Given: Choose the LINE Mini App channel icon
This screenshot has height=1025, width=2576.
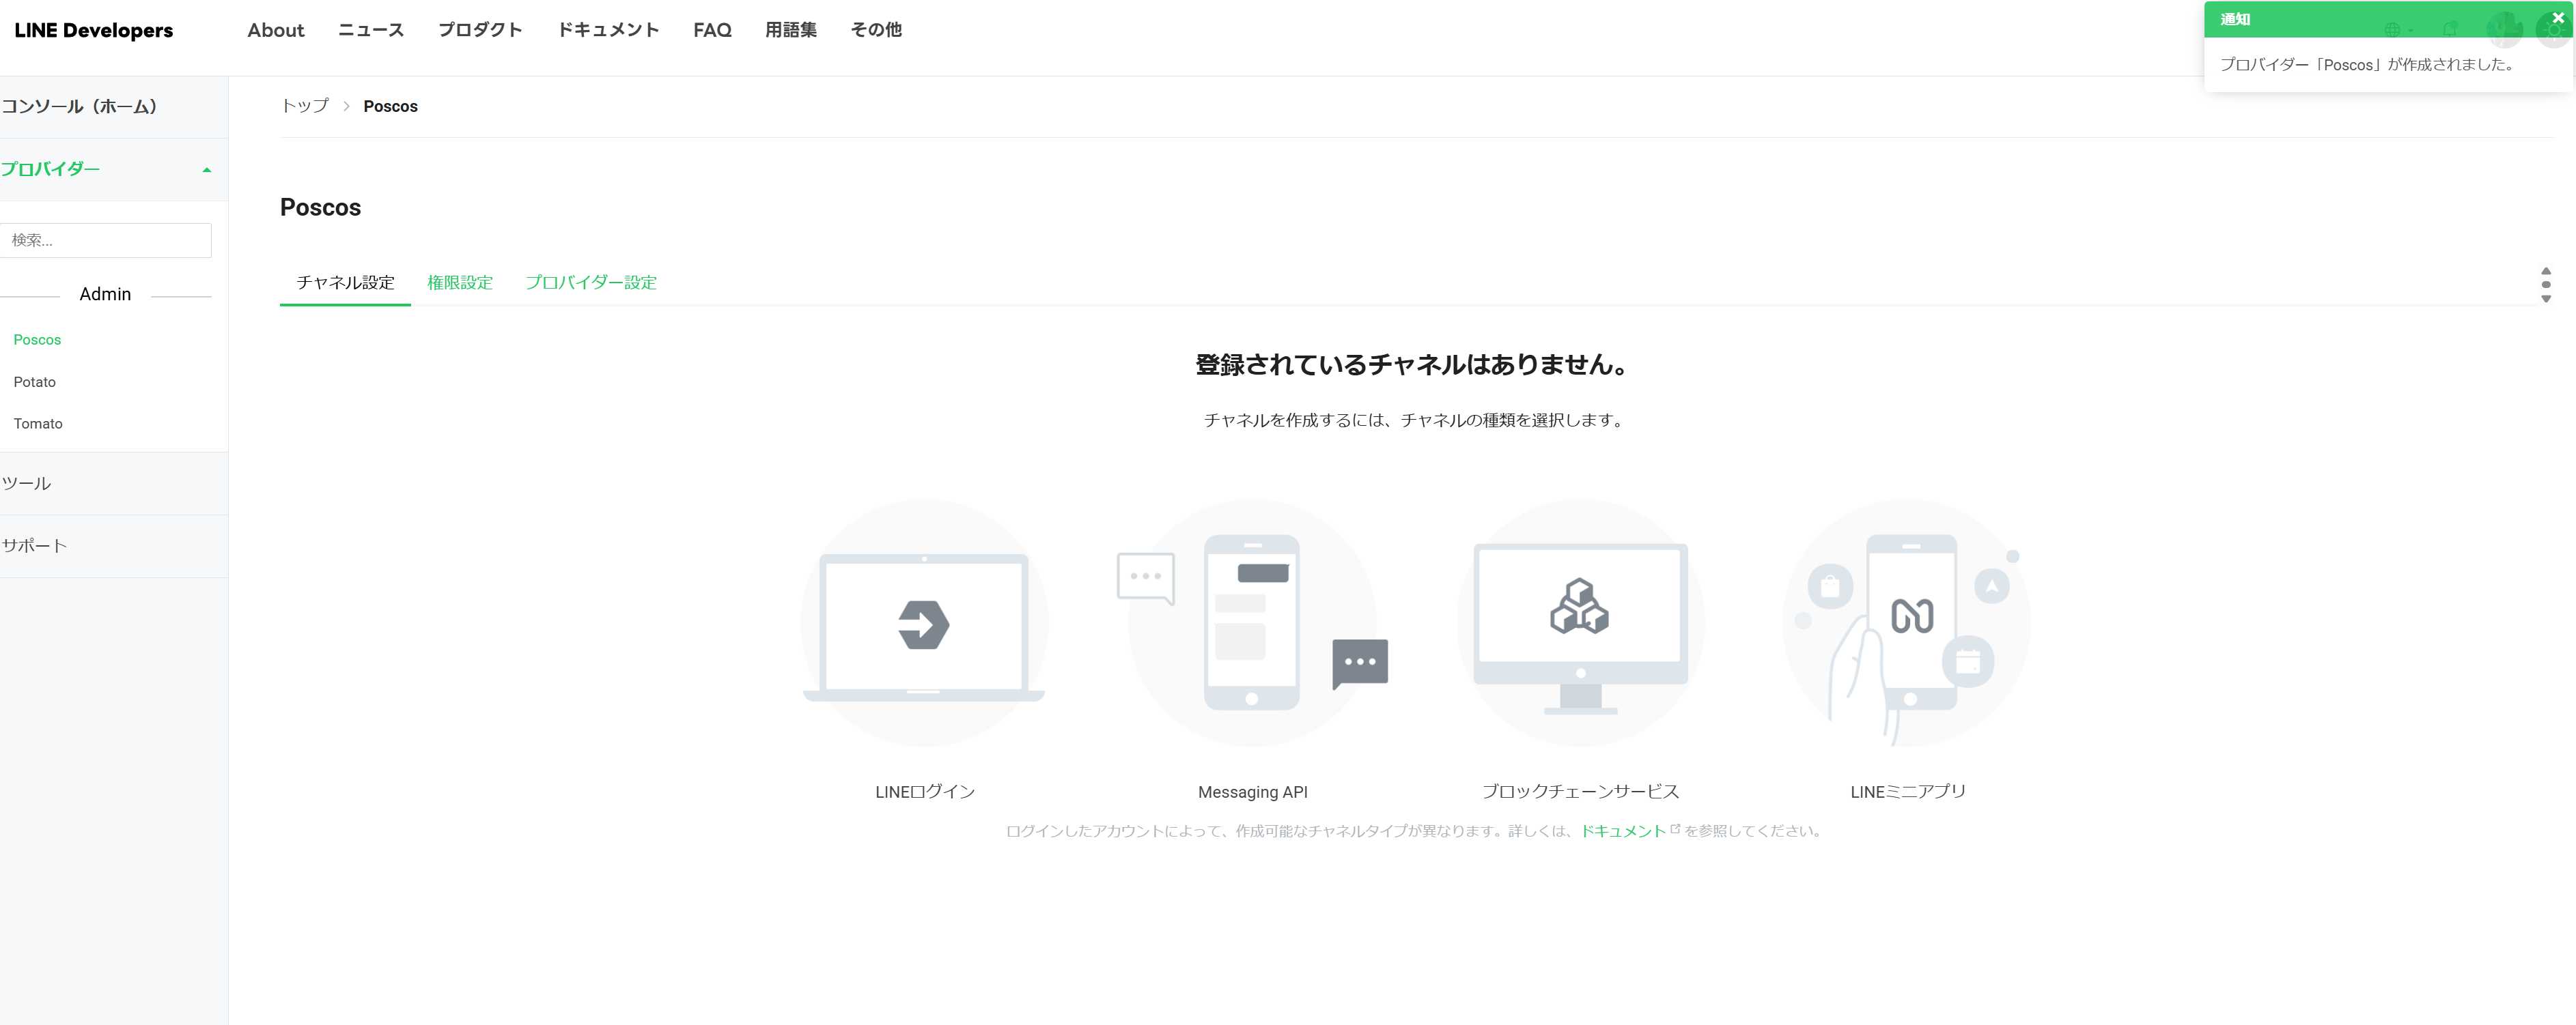Looking at the screenshot, I should coord(1907,624).
